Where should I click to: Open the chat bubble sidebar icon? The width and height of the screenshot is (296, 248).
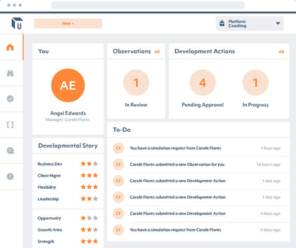tap(10, 151)
